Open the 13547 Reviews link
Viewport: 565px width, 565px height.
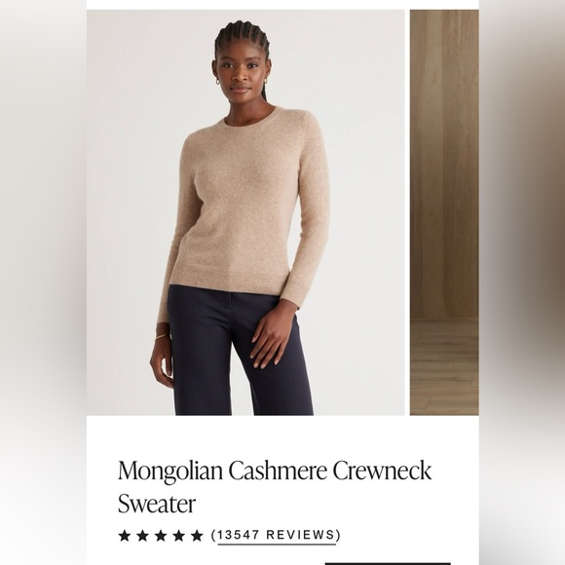276,535
